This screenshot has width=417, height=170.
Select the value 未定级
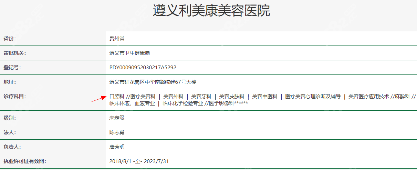117,118
